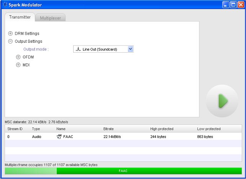Select the Transmitter tab
Image resolution: width=246 pixels, height=179 pixels.
pyautogui.click(x=20, y=17)
